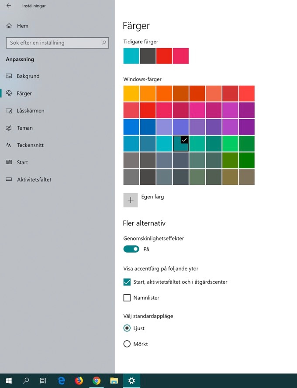Turn off Genomskinlighetseffekter toggle
The width and height of the screenshot is (297, 388).
pyautogui.click(x=131, y=249)
